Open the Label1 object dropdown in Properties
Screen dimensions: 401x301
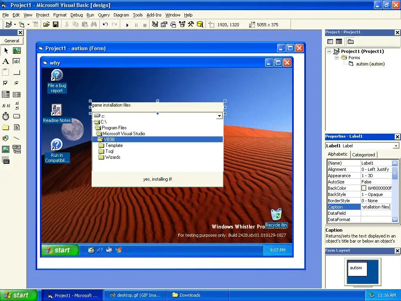pos(396,146)
